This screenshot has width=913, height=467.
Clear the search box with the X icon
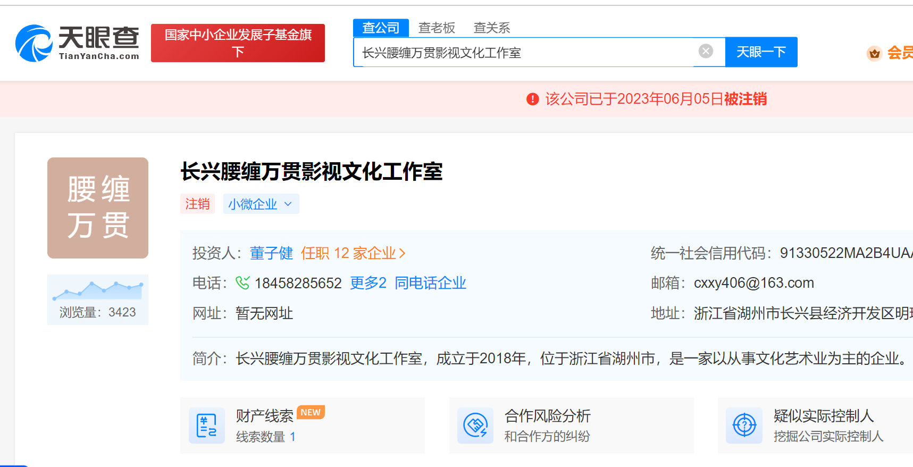coord(706,51)
